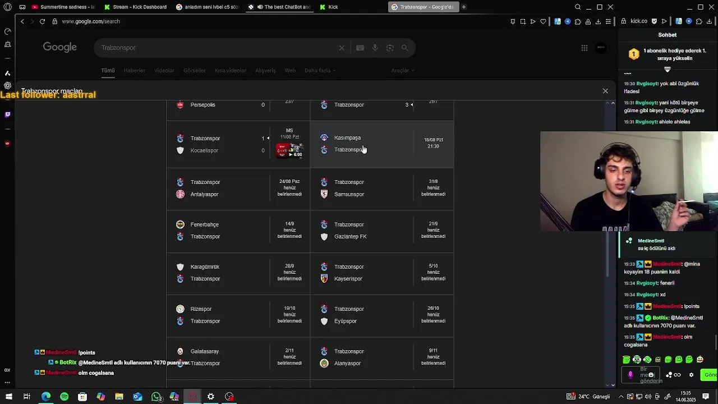This screenshot has height=404, width=718.
Task: Start voice search microphone
Action: coord(375,48)
